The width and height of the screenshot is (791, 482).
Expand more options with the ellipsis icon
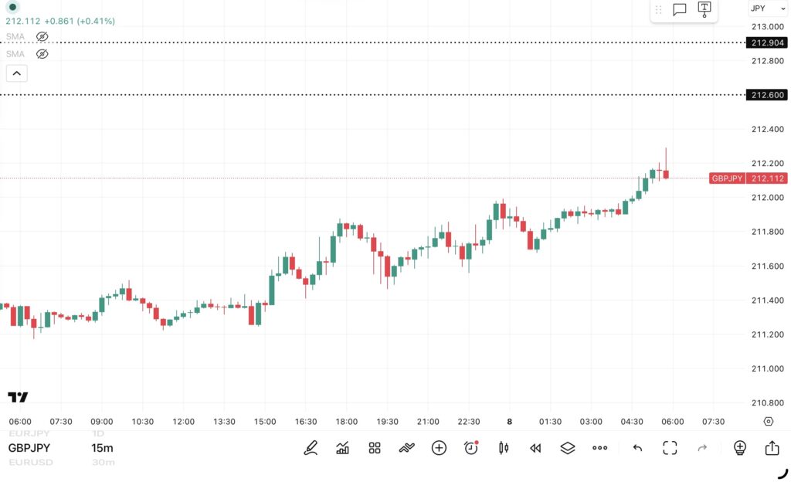600,448
